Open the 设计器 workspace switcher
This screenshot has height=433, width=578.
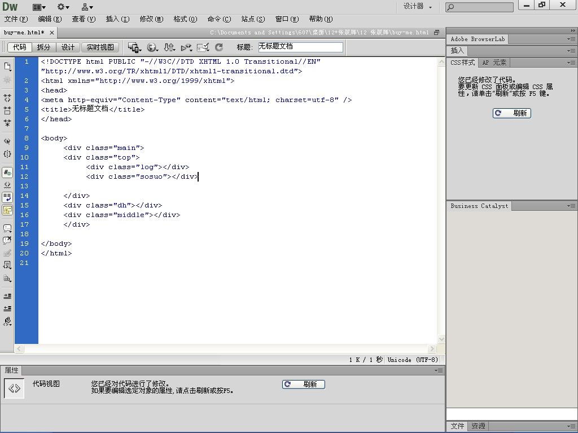pos(417,7)
